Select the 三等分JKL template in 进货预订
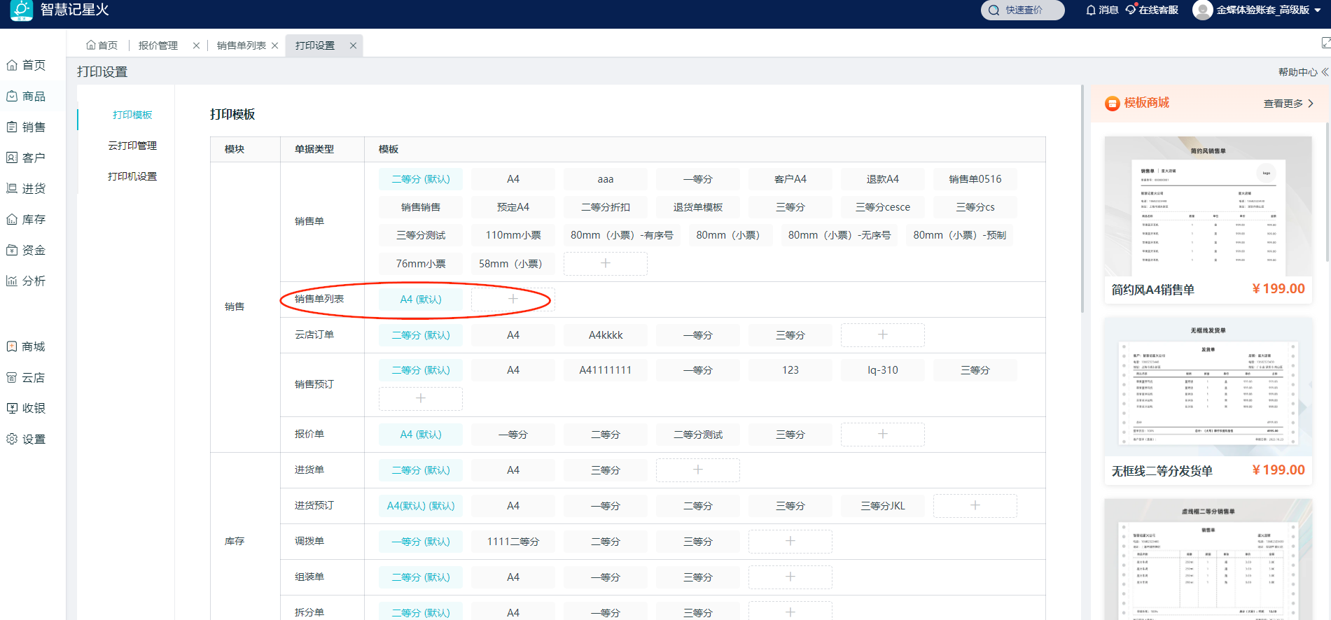This screenshot has height=620, width=1331. tap(883, 506)
